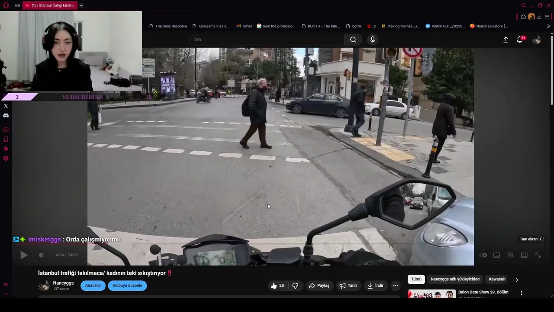Click the Paylaş share button
The image size is (554, 312).
319,286
